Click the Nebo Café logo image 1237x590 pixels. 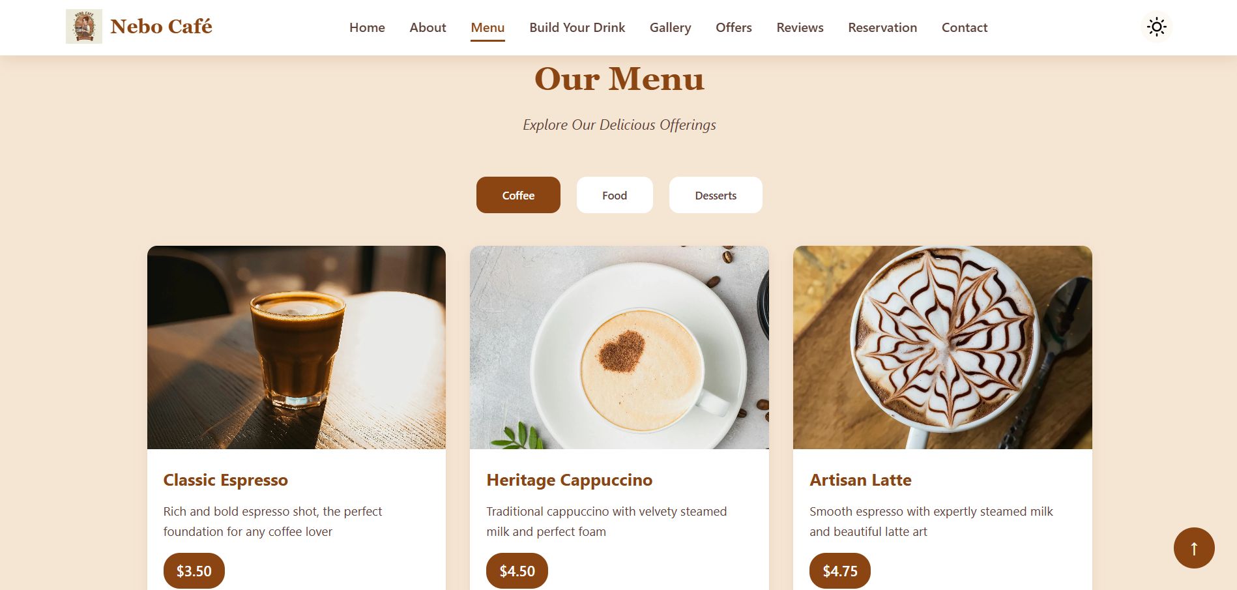(x=84, y=27)
